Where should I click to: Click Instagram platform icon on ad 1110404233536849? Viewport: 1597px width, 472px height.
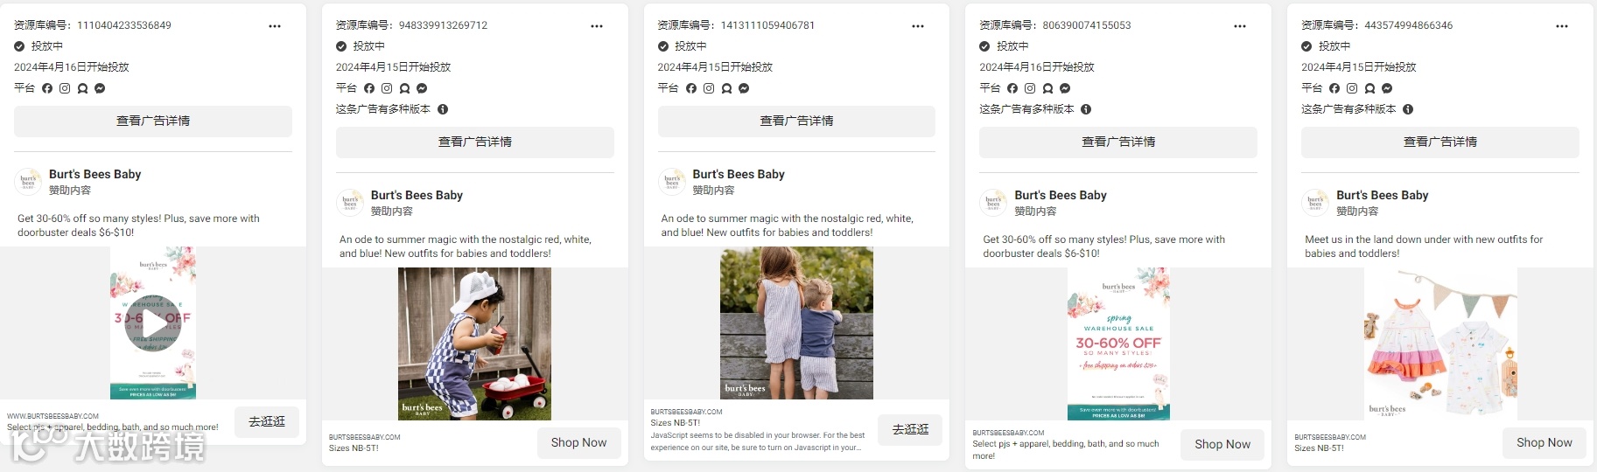click(65, 88)
